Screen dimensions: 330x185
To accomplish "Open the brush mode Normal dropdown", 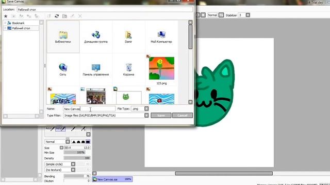I will (68, 142).
